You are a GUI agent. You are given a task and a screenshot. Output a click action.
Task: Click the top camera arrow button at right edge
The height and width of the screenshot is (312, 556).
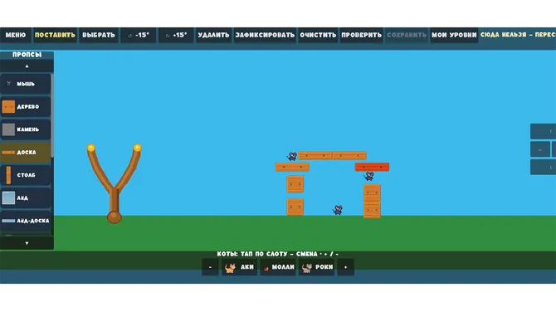tap(544, 132)
